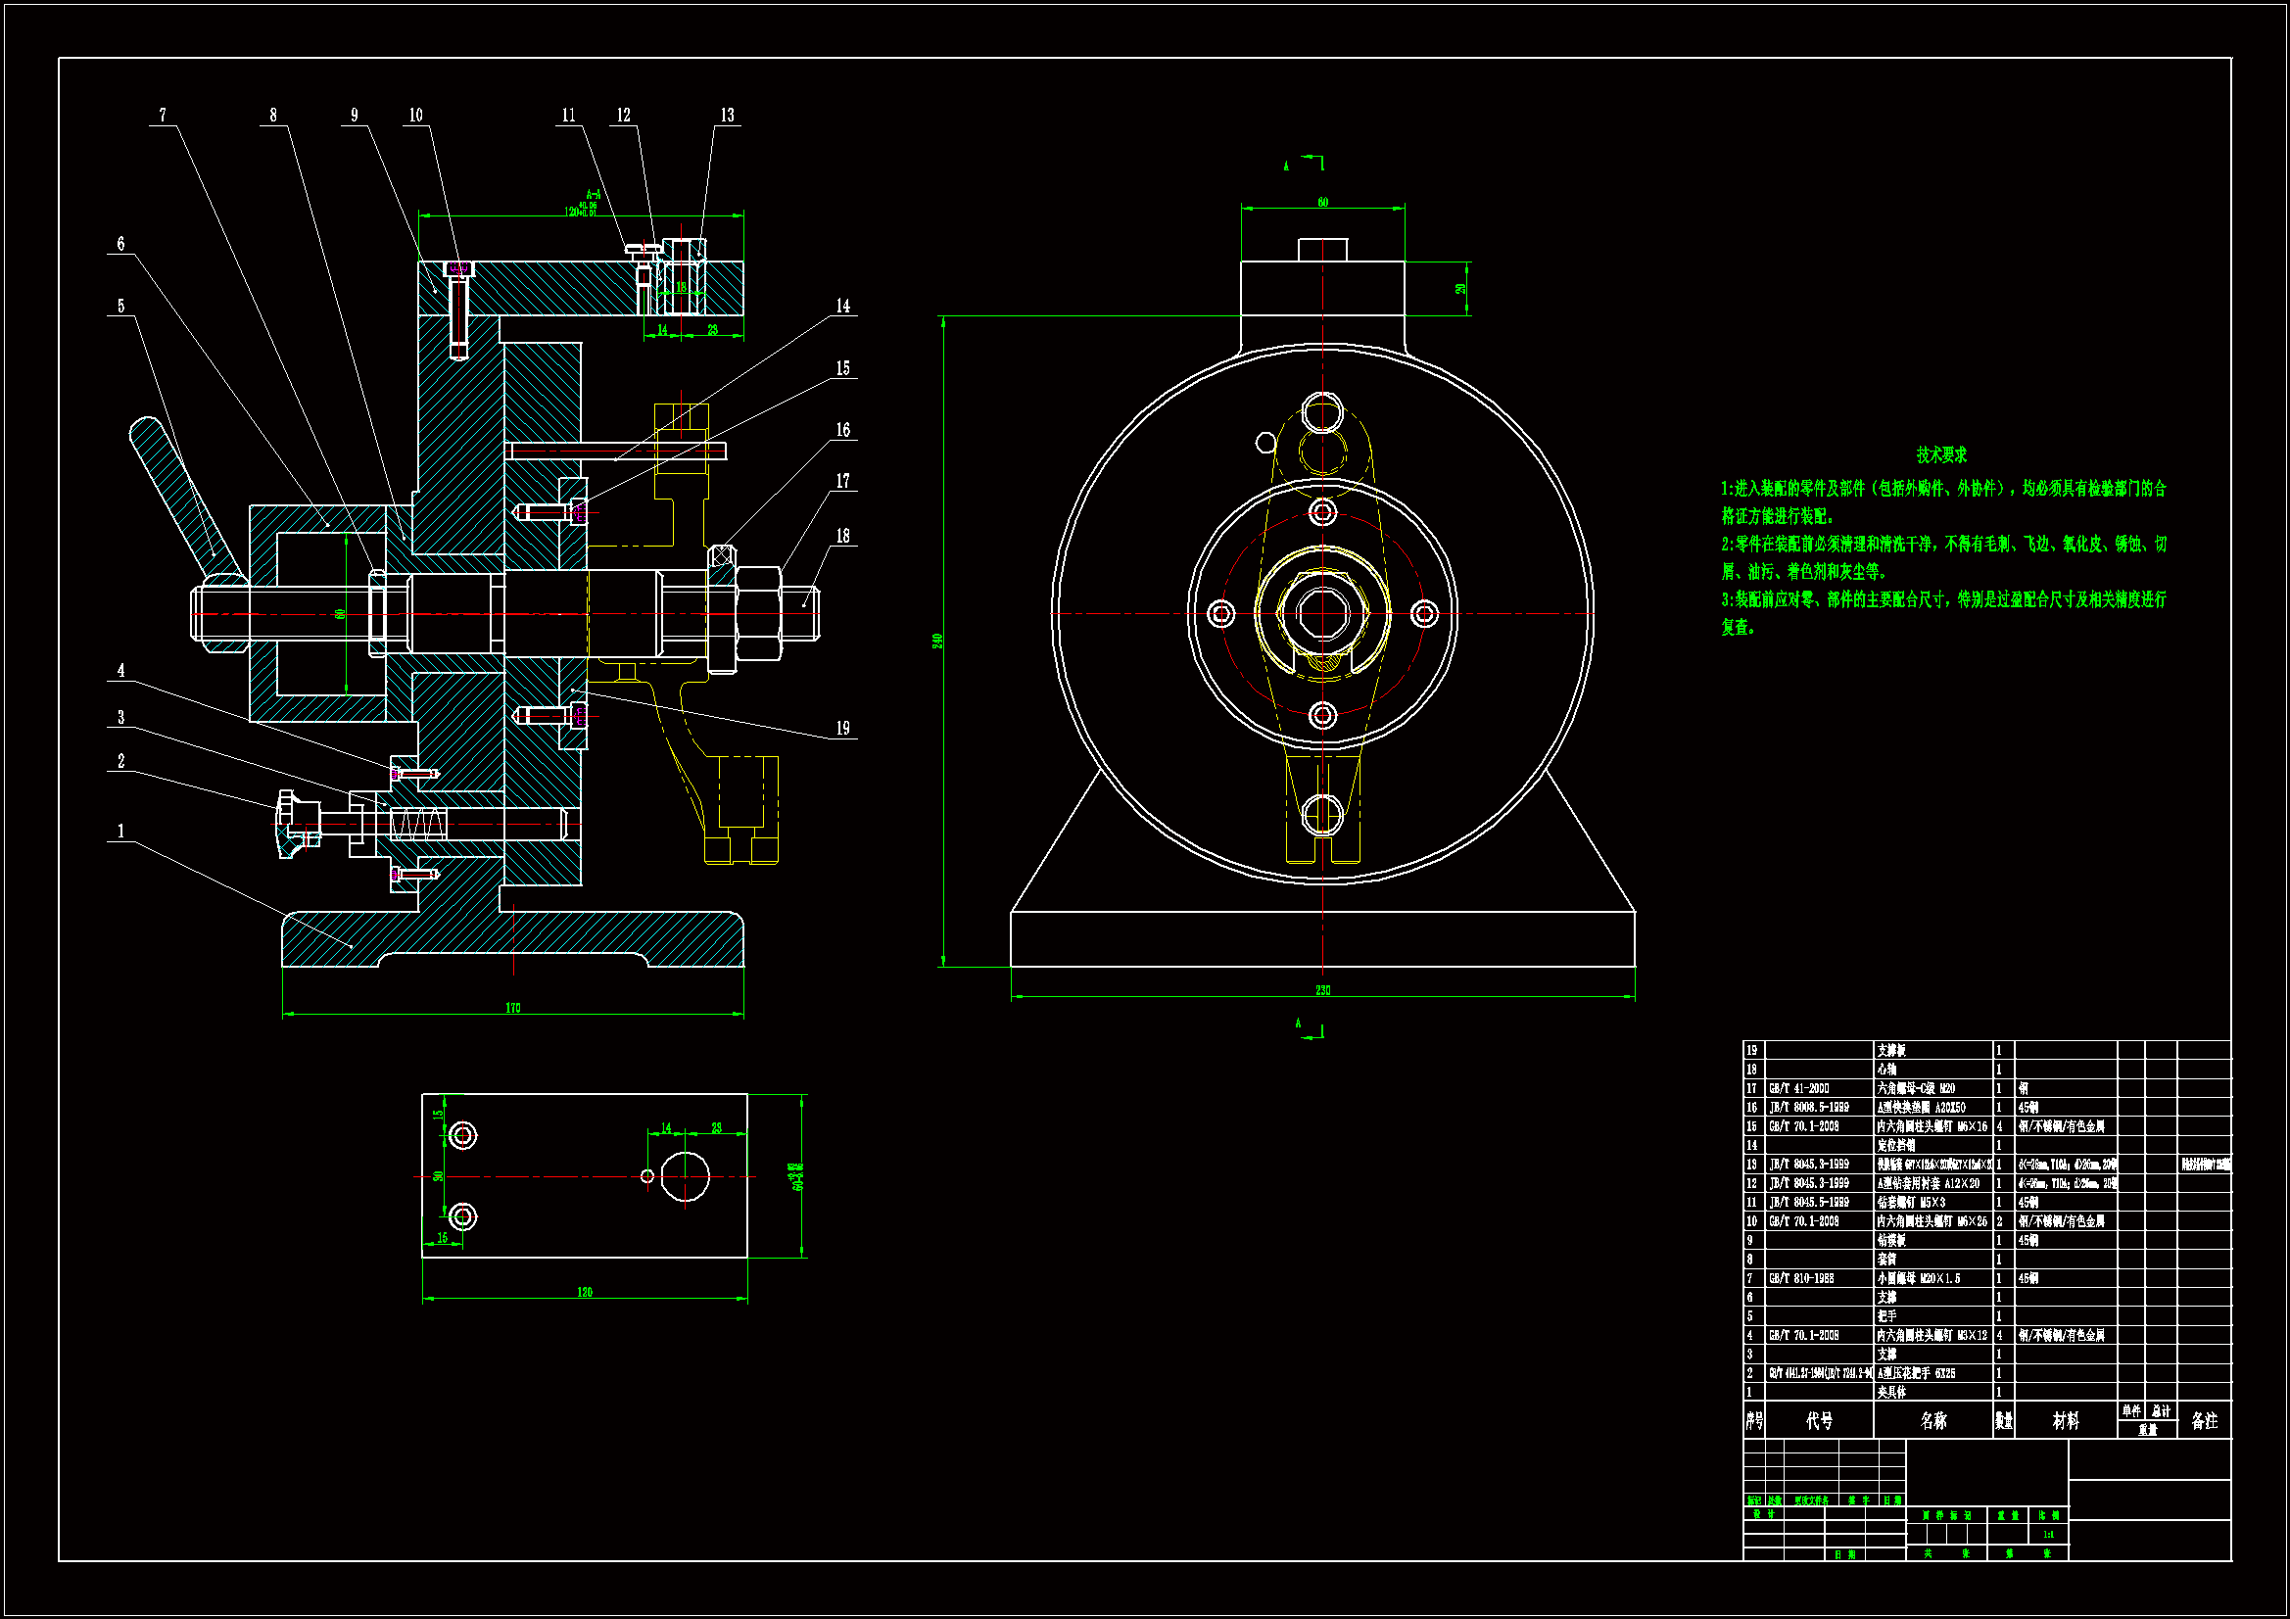Select the 材料 column header cell

click(2066, 1420)
